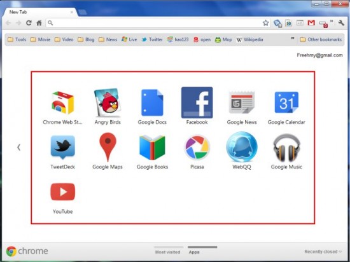Reload the current page
This screenshot has width=350, height=262.
[29, 23]
